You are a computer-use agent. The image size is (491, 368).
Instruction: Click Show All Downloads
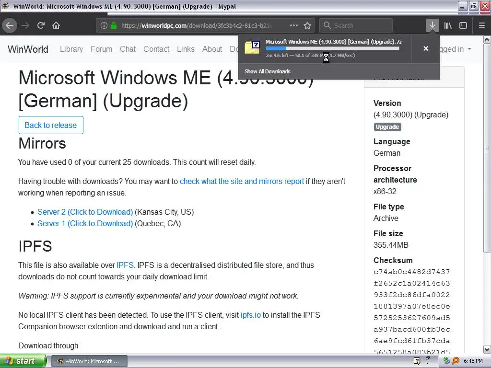pos(267,71)
